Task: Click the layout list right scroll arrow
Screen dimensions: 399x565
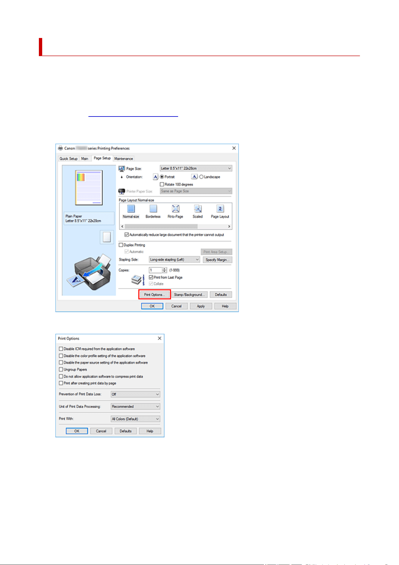Action: 229,226
